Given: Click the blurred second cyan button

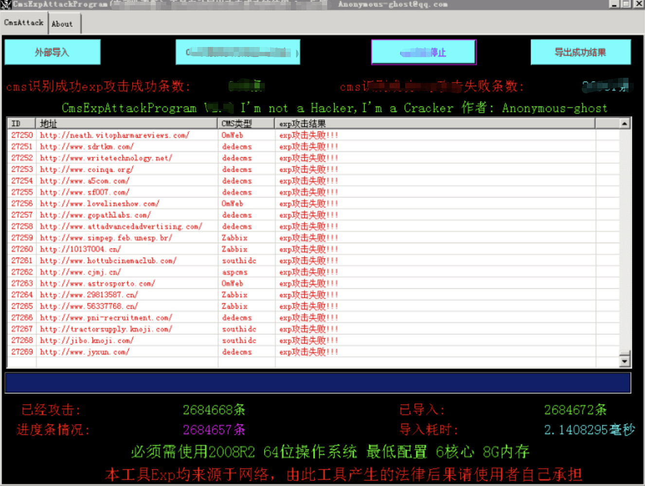Looking at the screenshot, I should 238,52.
